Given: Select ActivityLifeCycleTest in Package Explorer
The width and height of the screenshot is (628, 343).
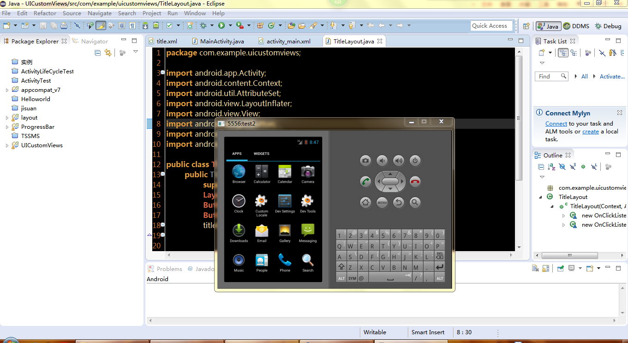Looking at the screenshot, I should click(47, 72).
